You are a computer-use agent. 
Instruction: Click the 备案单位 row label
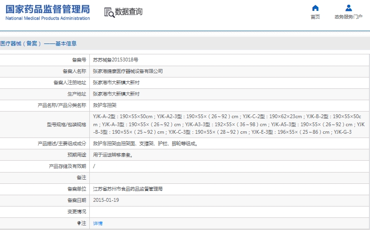[77, 189]
